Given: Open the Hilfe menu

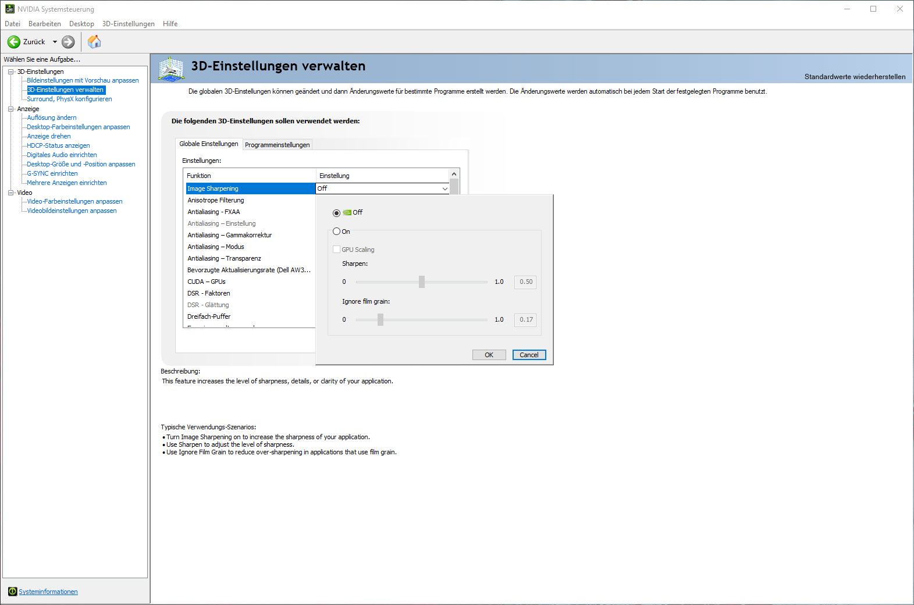Looking at the screenshot, I should coord(170,24).
